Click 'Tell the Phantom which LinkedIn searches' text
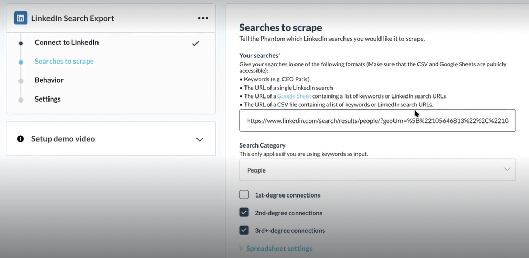The image size is (529, 258). point(332,39)
